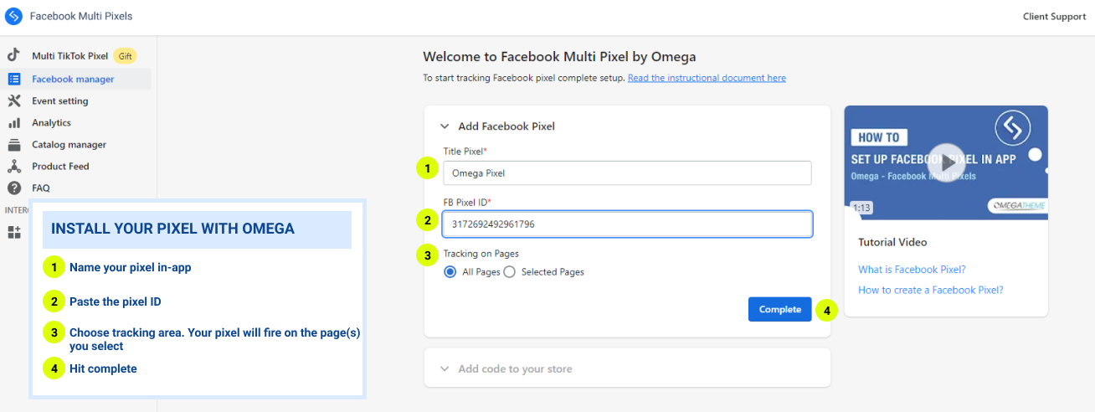Click the Complete button

pyautogui.click(x=780, y=309)
